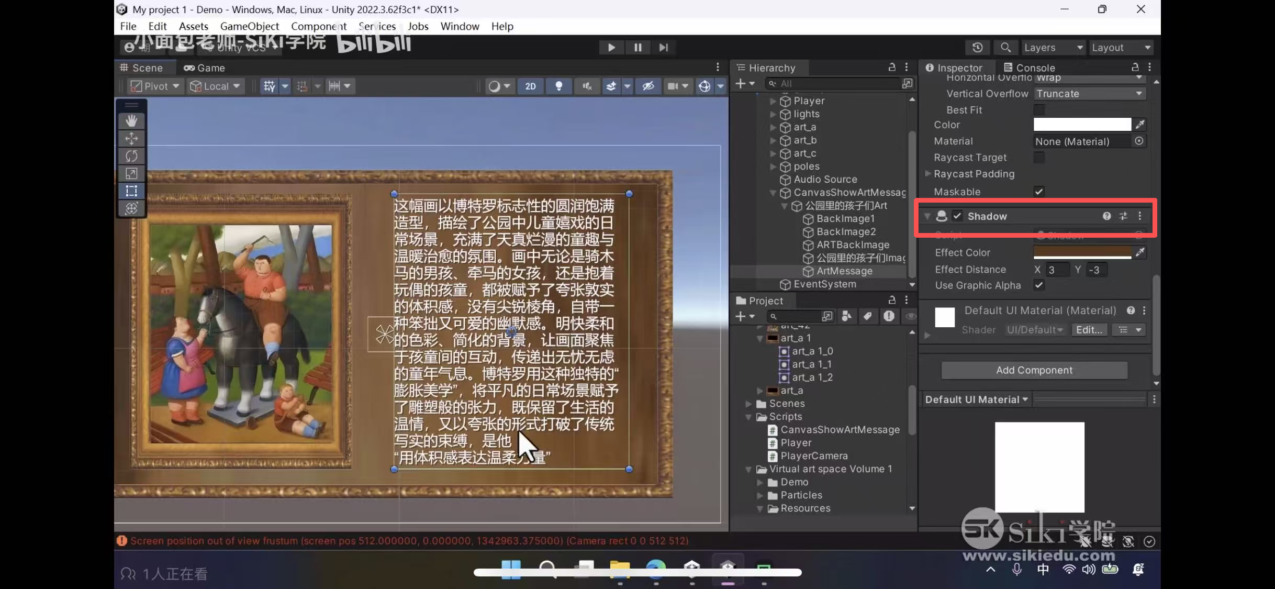Select the Rotate tool
Screen dimensions: 1275x589
point(131,156)
